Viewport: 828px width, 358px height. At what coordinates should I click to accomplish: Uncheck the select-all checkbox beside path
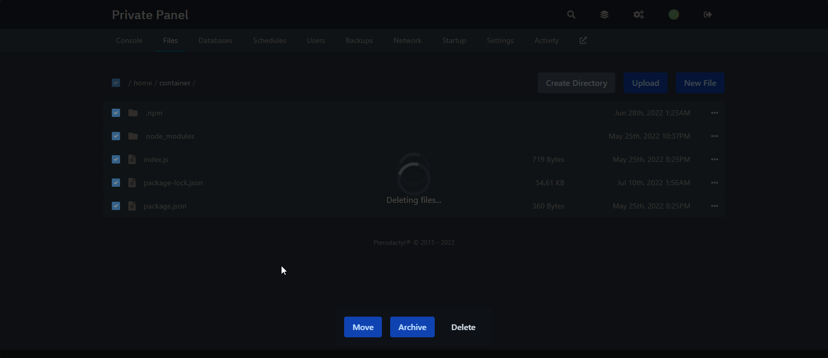point(116,83)
